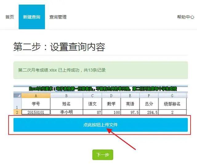Click the green Excel文件要求 instruction text

point(103,89)
